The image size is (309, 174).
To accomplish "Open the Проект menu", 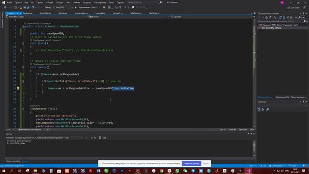I will click(x=40, y=2).
